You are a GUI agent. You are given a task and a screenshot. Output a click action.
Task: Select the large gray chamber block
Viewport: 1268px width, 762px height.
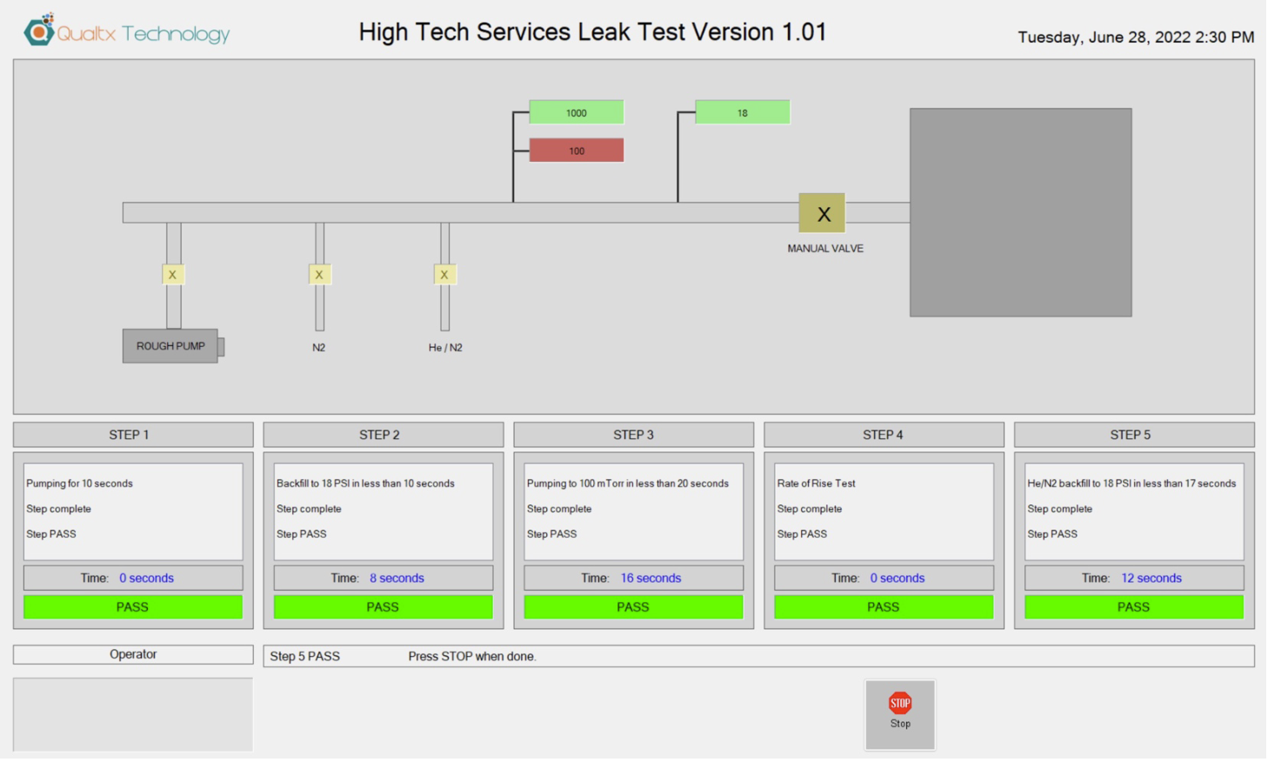pos(1020,212)
